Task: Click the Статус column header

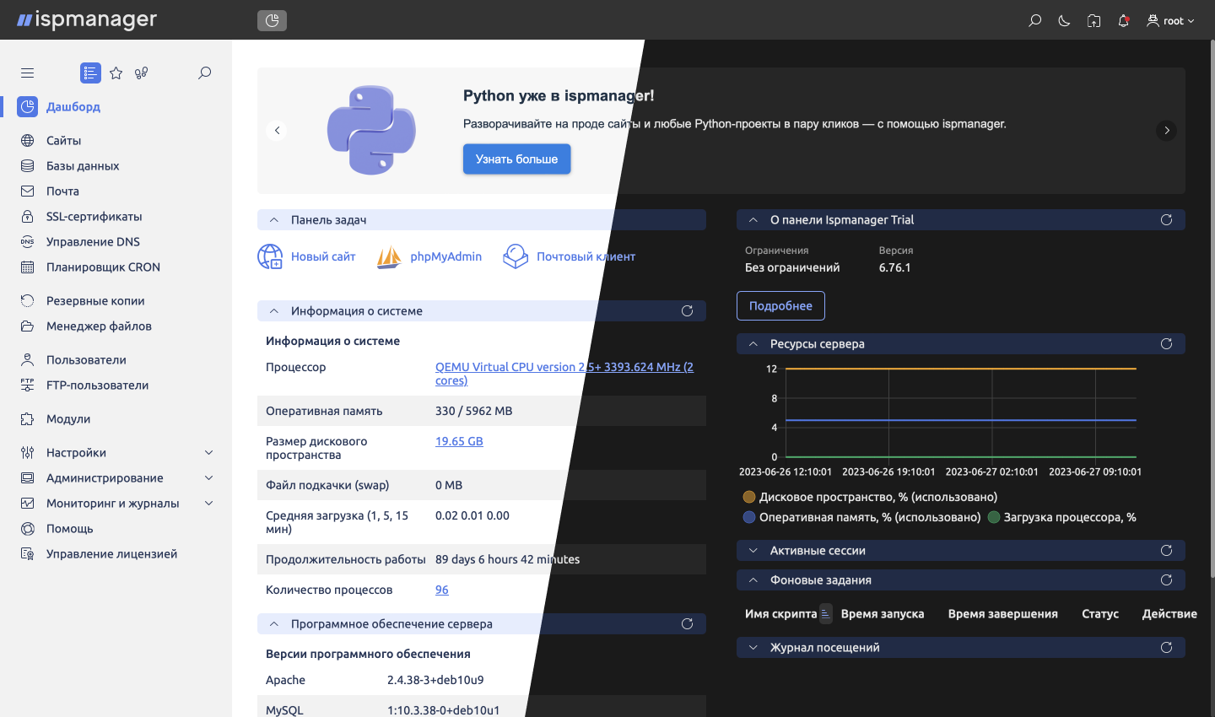Action: (1099, 614)
